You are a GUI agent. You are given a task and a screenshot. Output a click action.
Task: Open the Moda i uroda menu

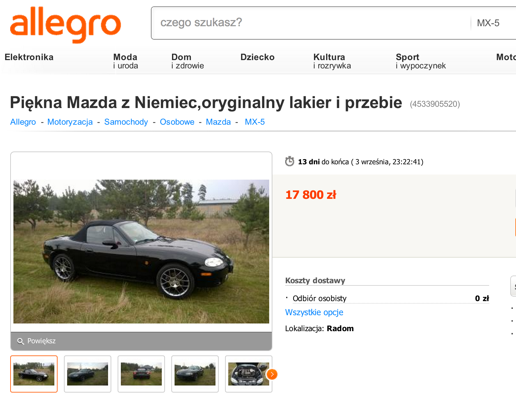click(126, 61)
